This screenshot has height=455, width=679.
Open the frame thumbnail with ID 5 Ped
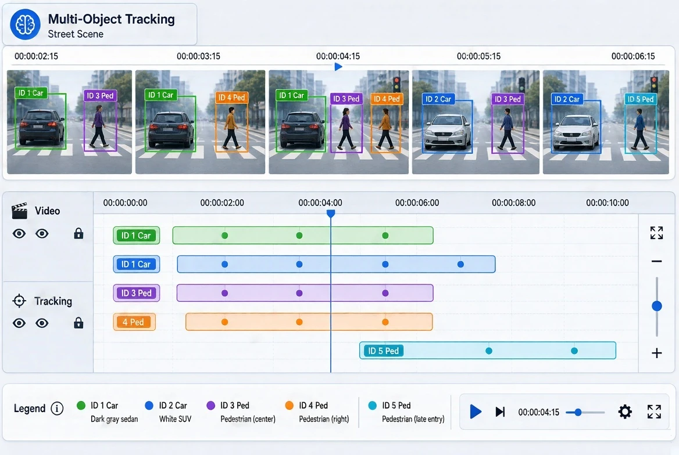pos(606,122)
